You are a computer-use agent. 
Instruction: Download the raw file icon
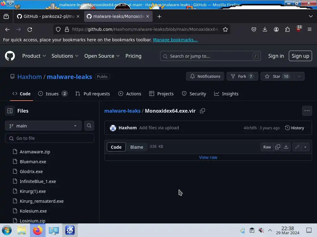[x=286, y=147]
